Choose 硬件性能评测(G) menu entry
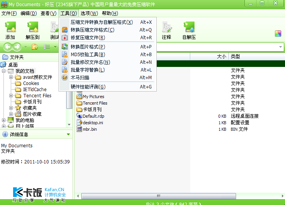 (107, 87)
